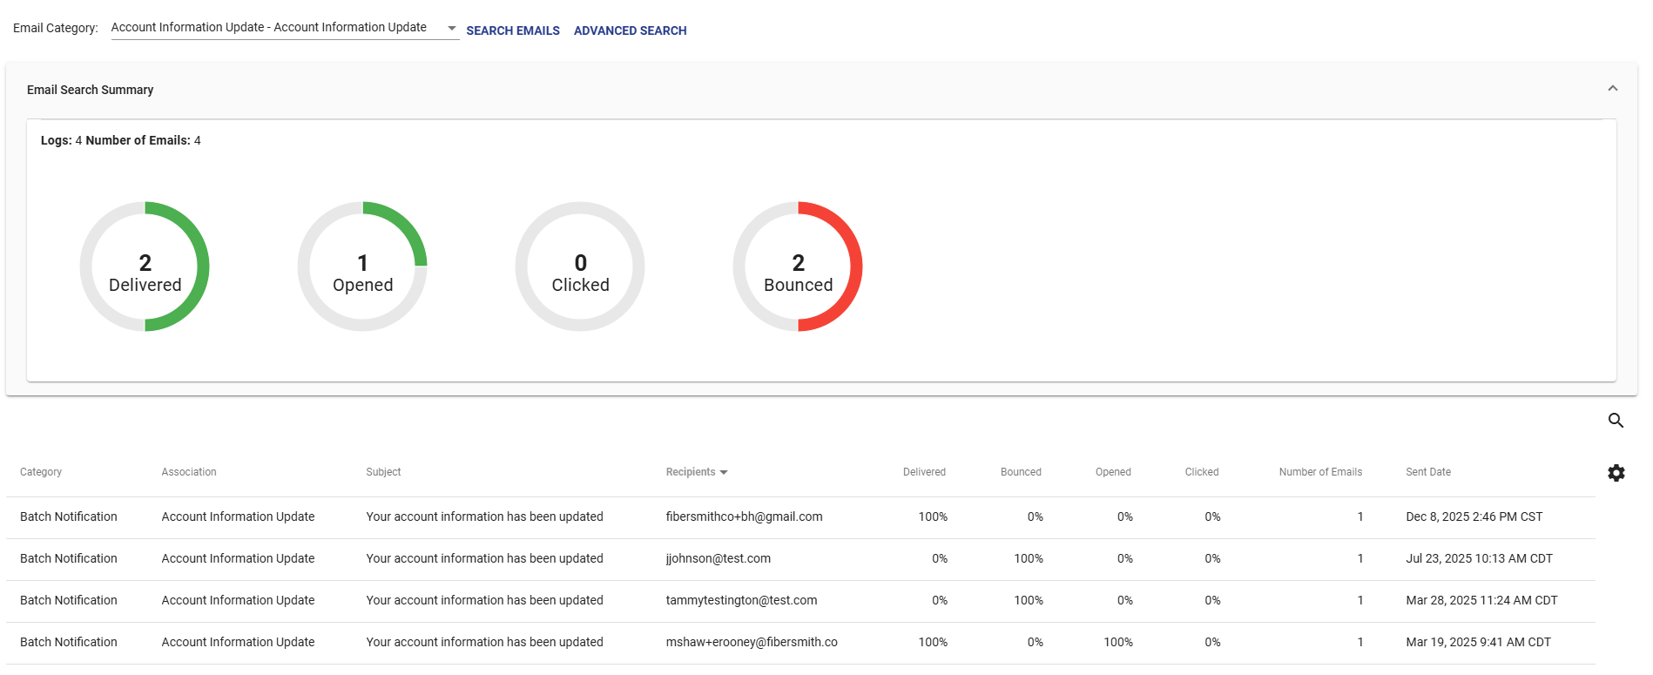Click the table search magnifier icon
The width and height of the screenshot is (1653, 675).
(1616, 421)
